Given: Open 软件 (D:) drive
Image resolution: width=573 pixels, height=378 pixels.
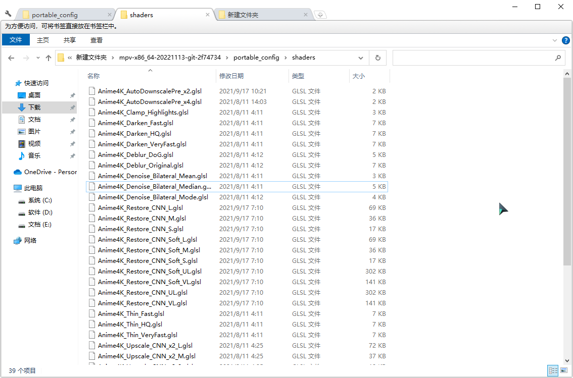Looking at the screenshot, I should pos(35,212).
